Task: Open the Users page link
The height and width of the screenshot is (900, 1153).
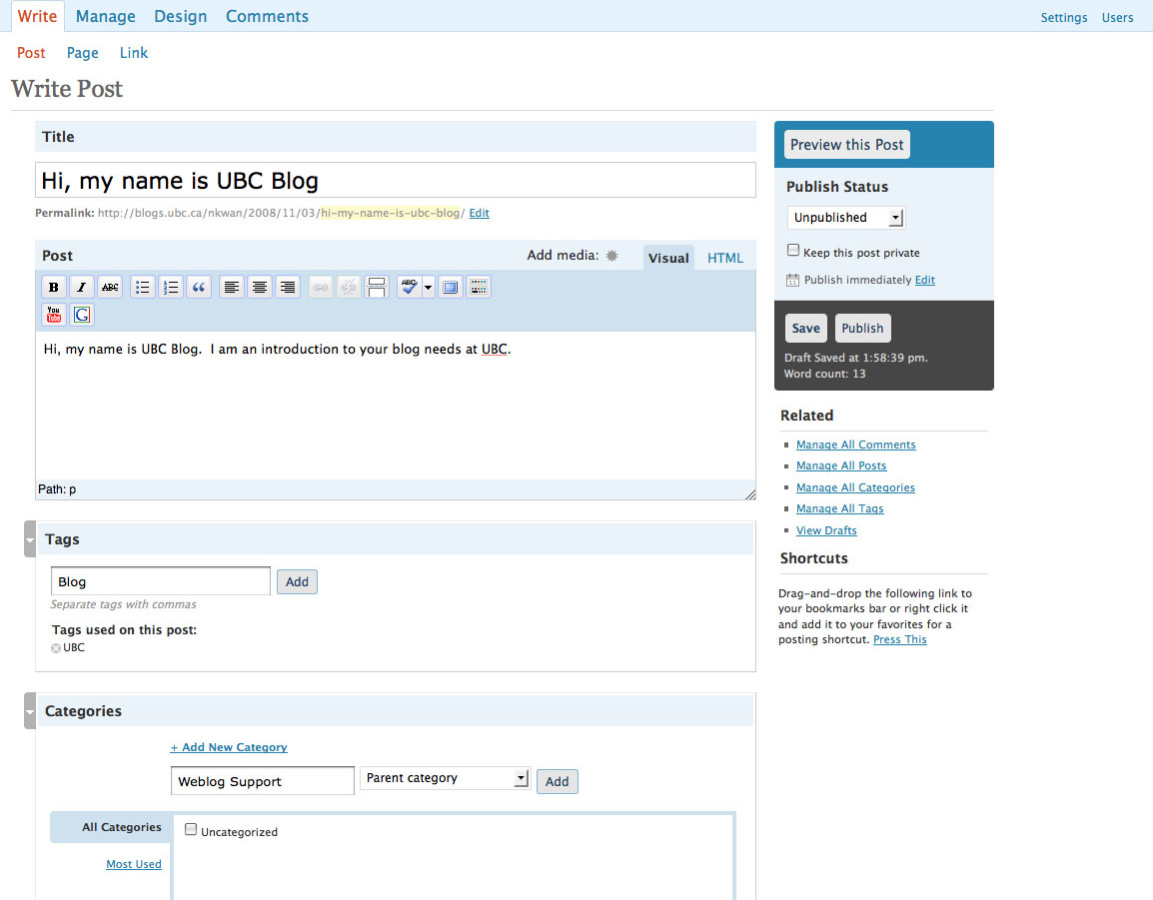Action: [x=1117, y=18]
